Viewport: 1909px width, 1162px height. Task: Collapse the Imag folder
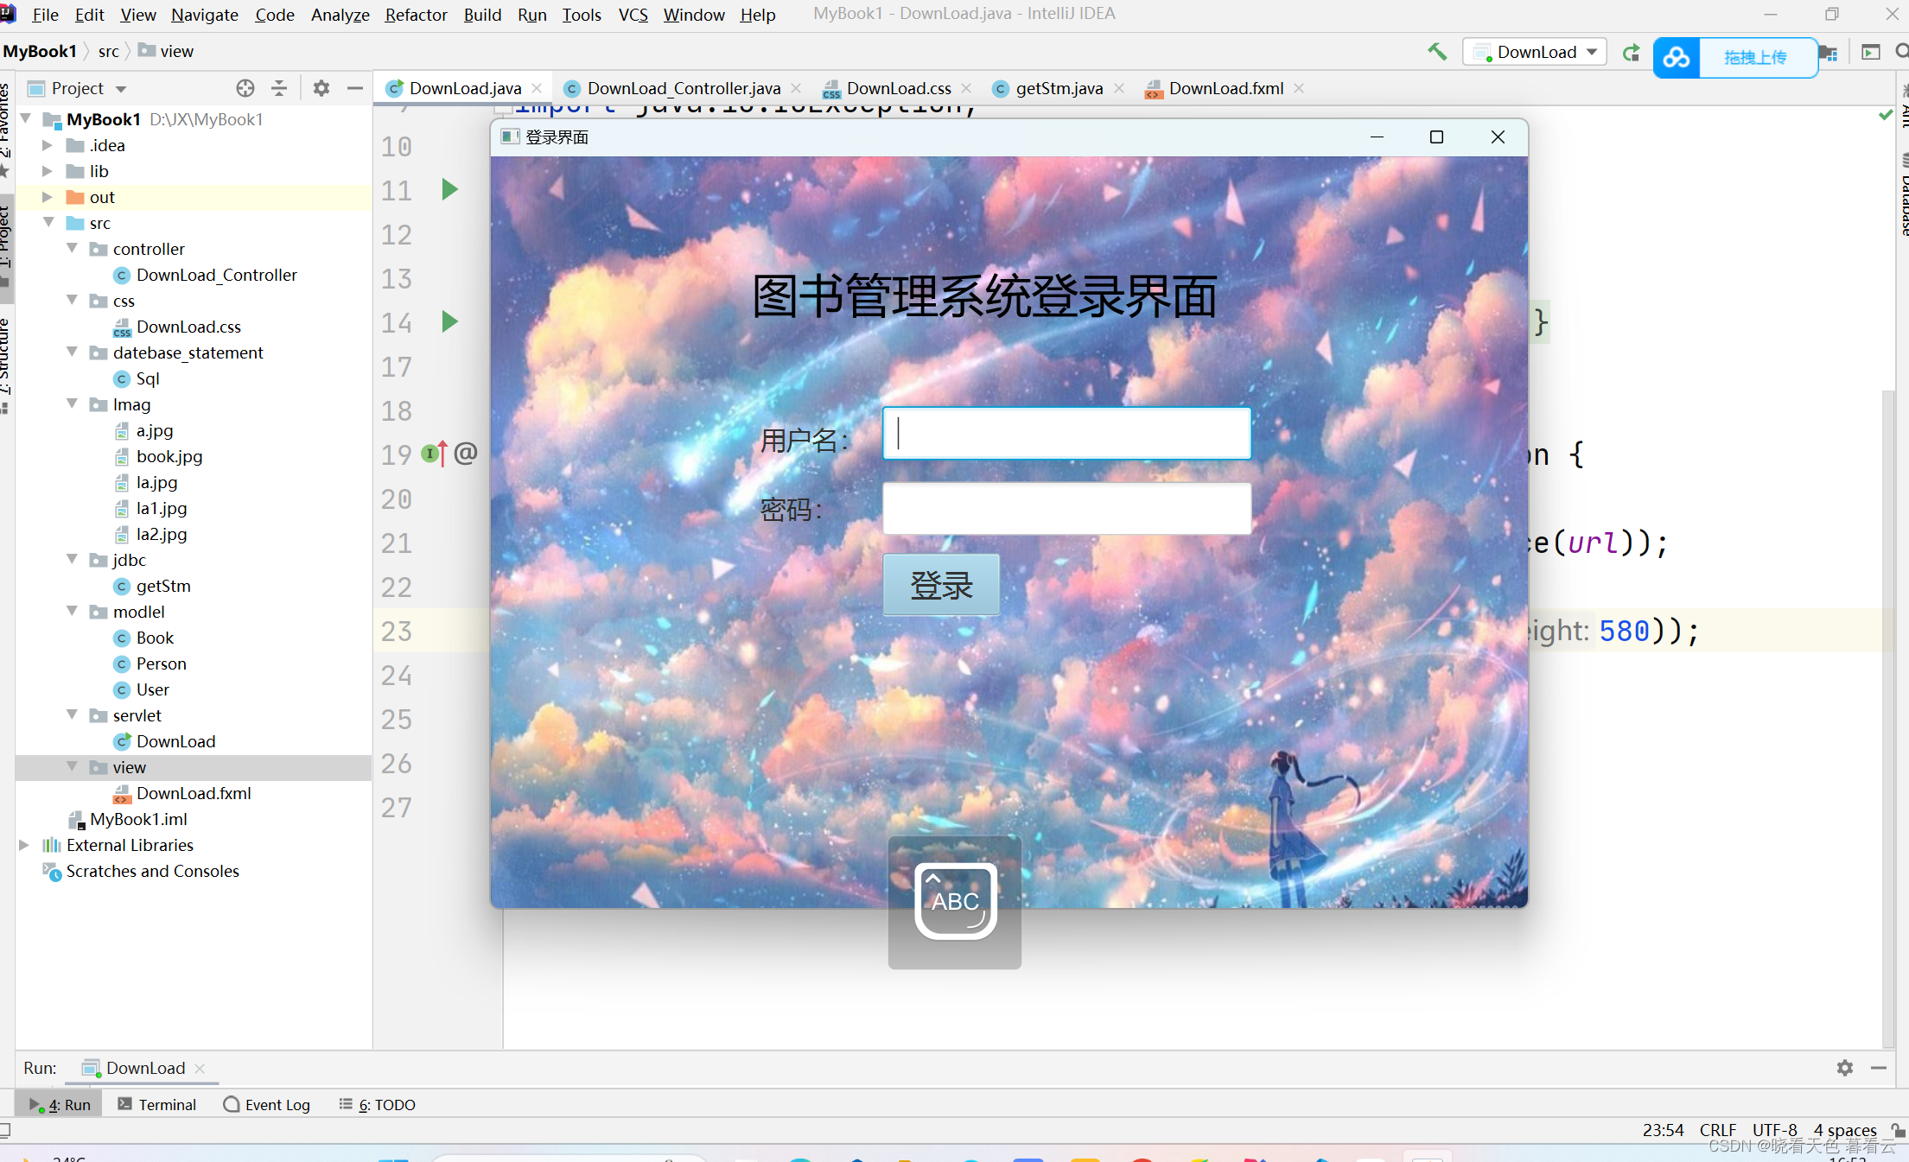73,404
